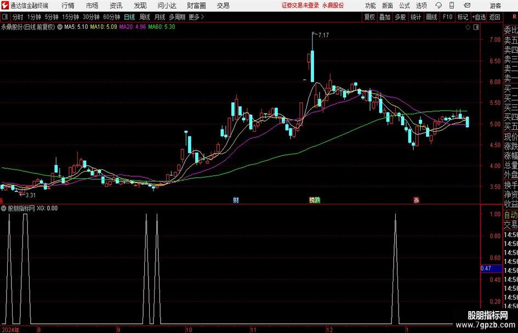Toggle the left panel icon beside 分时

click(x=5, y=17)
